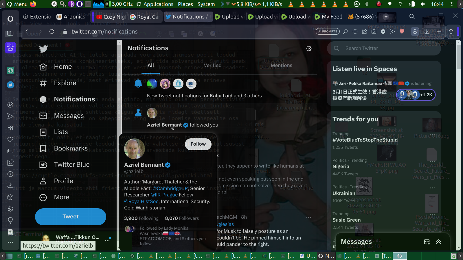Click the sidebar heart (Bookmarks) icon
Viewport: 463px width, 260px height.
tap(10, 139)
